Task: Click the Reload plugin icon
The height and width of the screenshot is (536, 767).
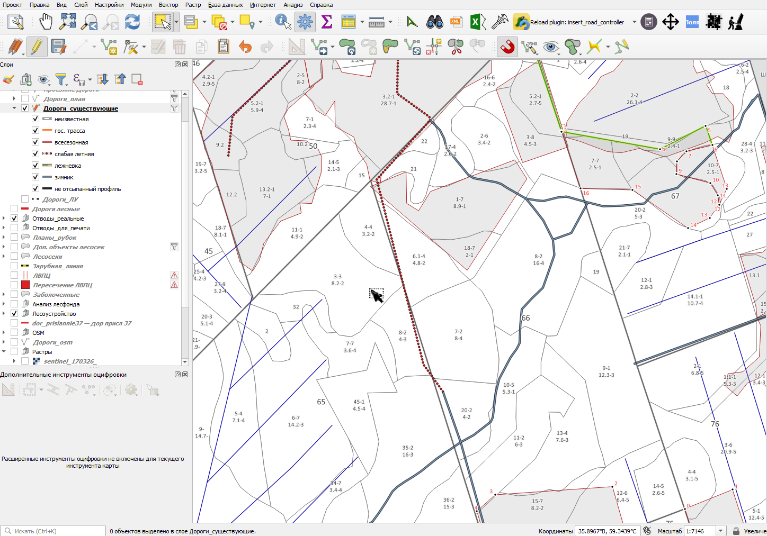Action: pyautogui.click(x=521, y=22)
